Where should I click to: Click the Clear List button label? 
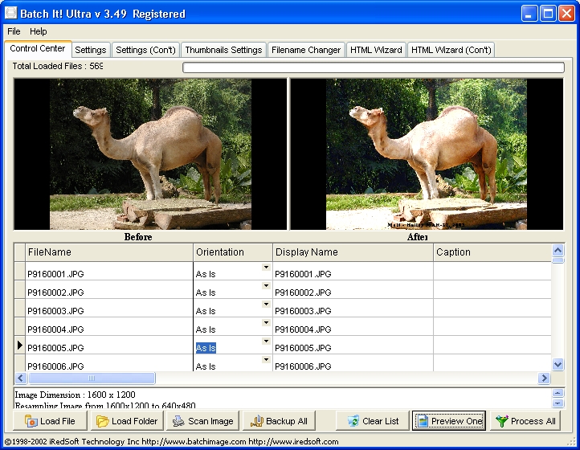click(x=380, y=421)
